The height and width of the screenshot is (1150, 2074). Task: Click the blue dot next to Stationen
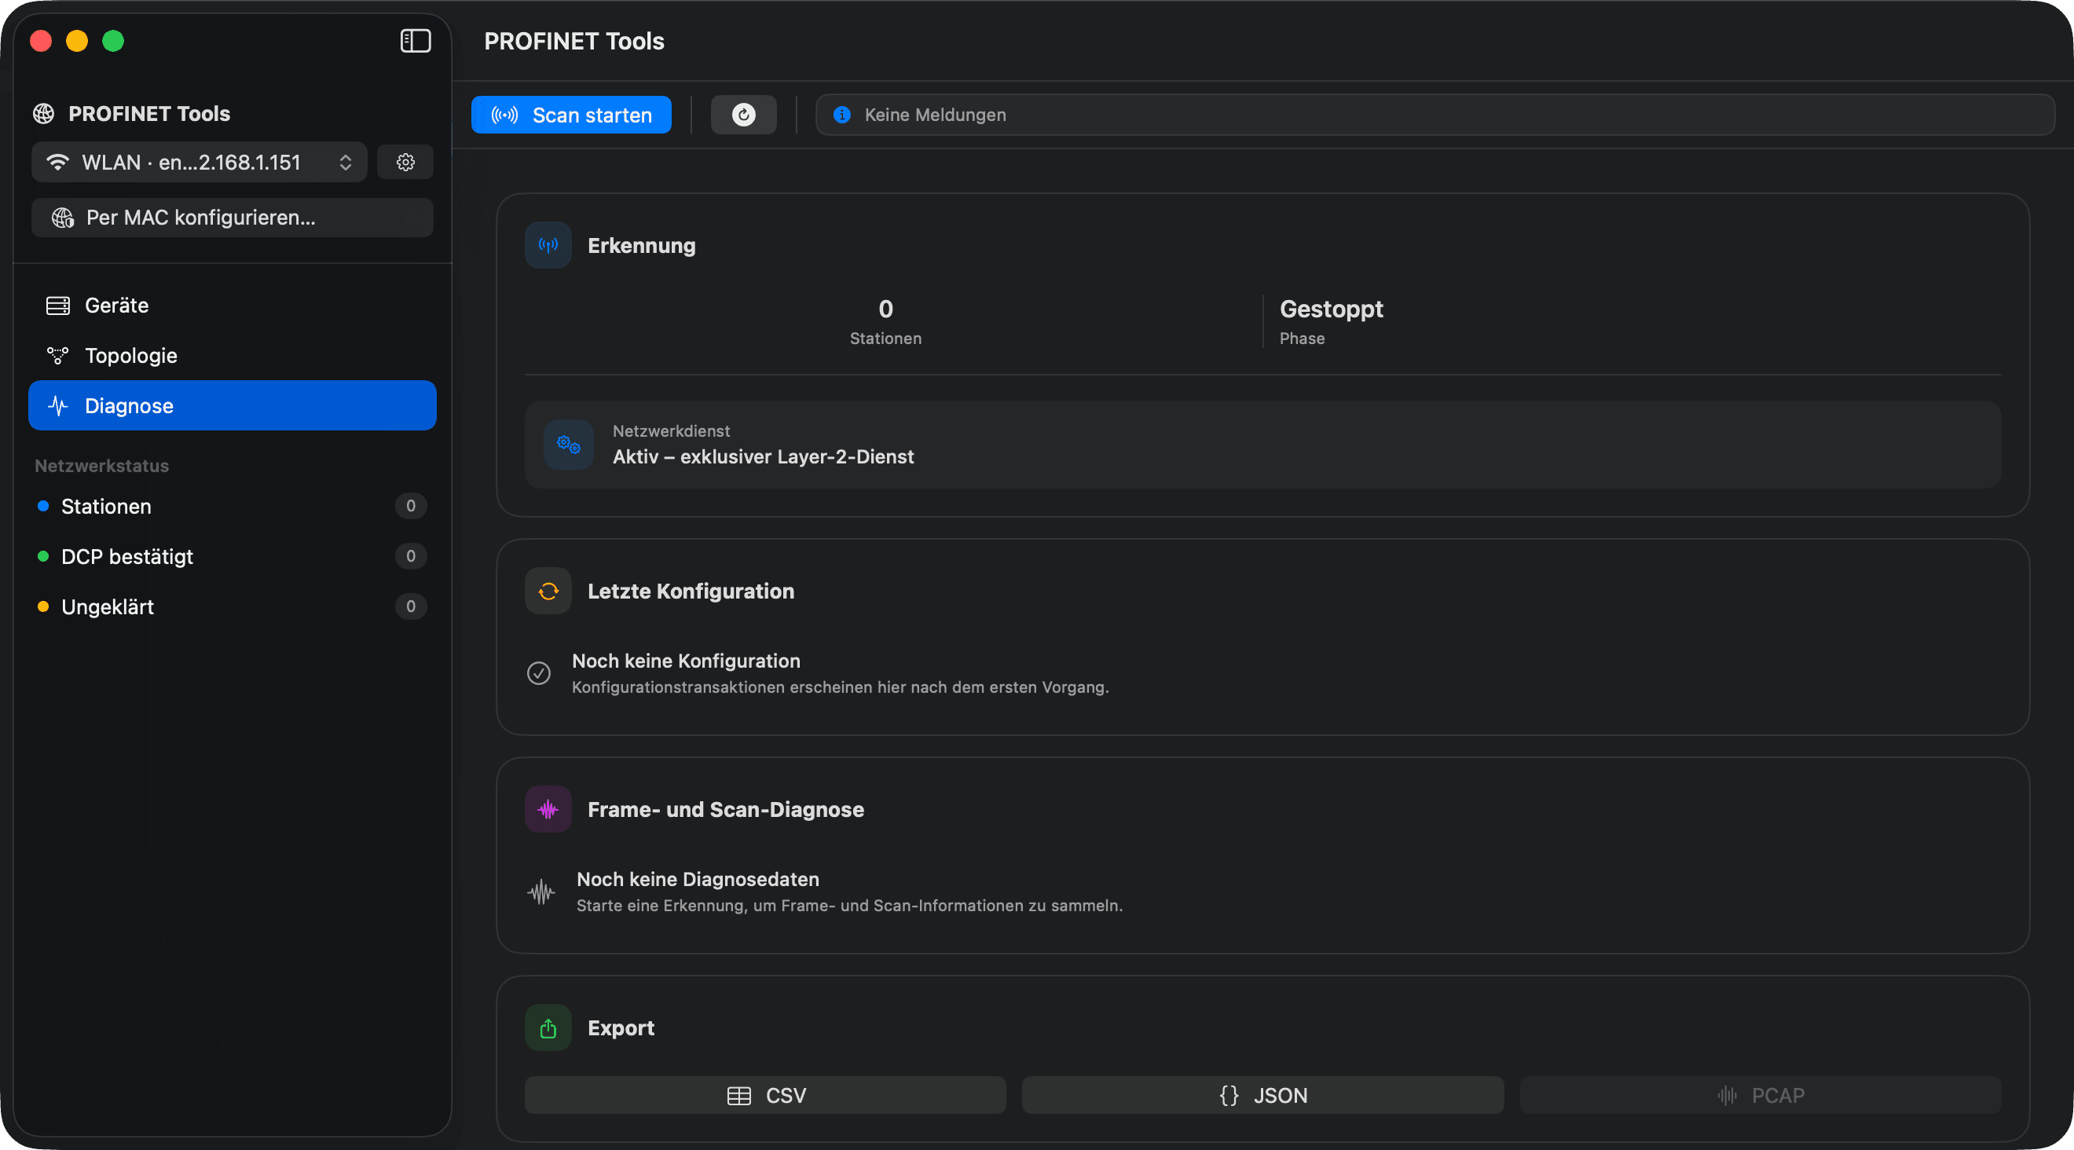pyautogui.click(x=43, y=506)
